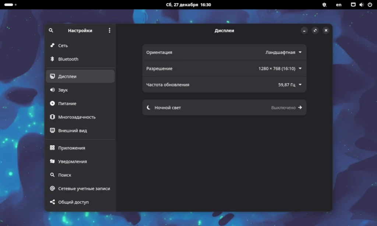Expand the Разрешение dropdown arrow
This screenshot has height=226, width=377.
tap(300, 68)
